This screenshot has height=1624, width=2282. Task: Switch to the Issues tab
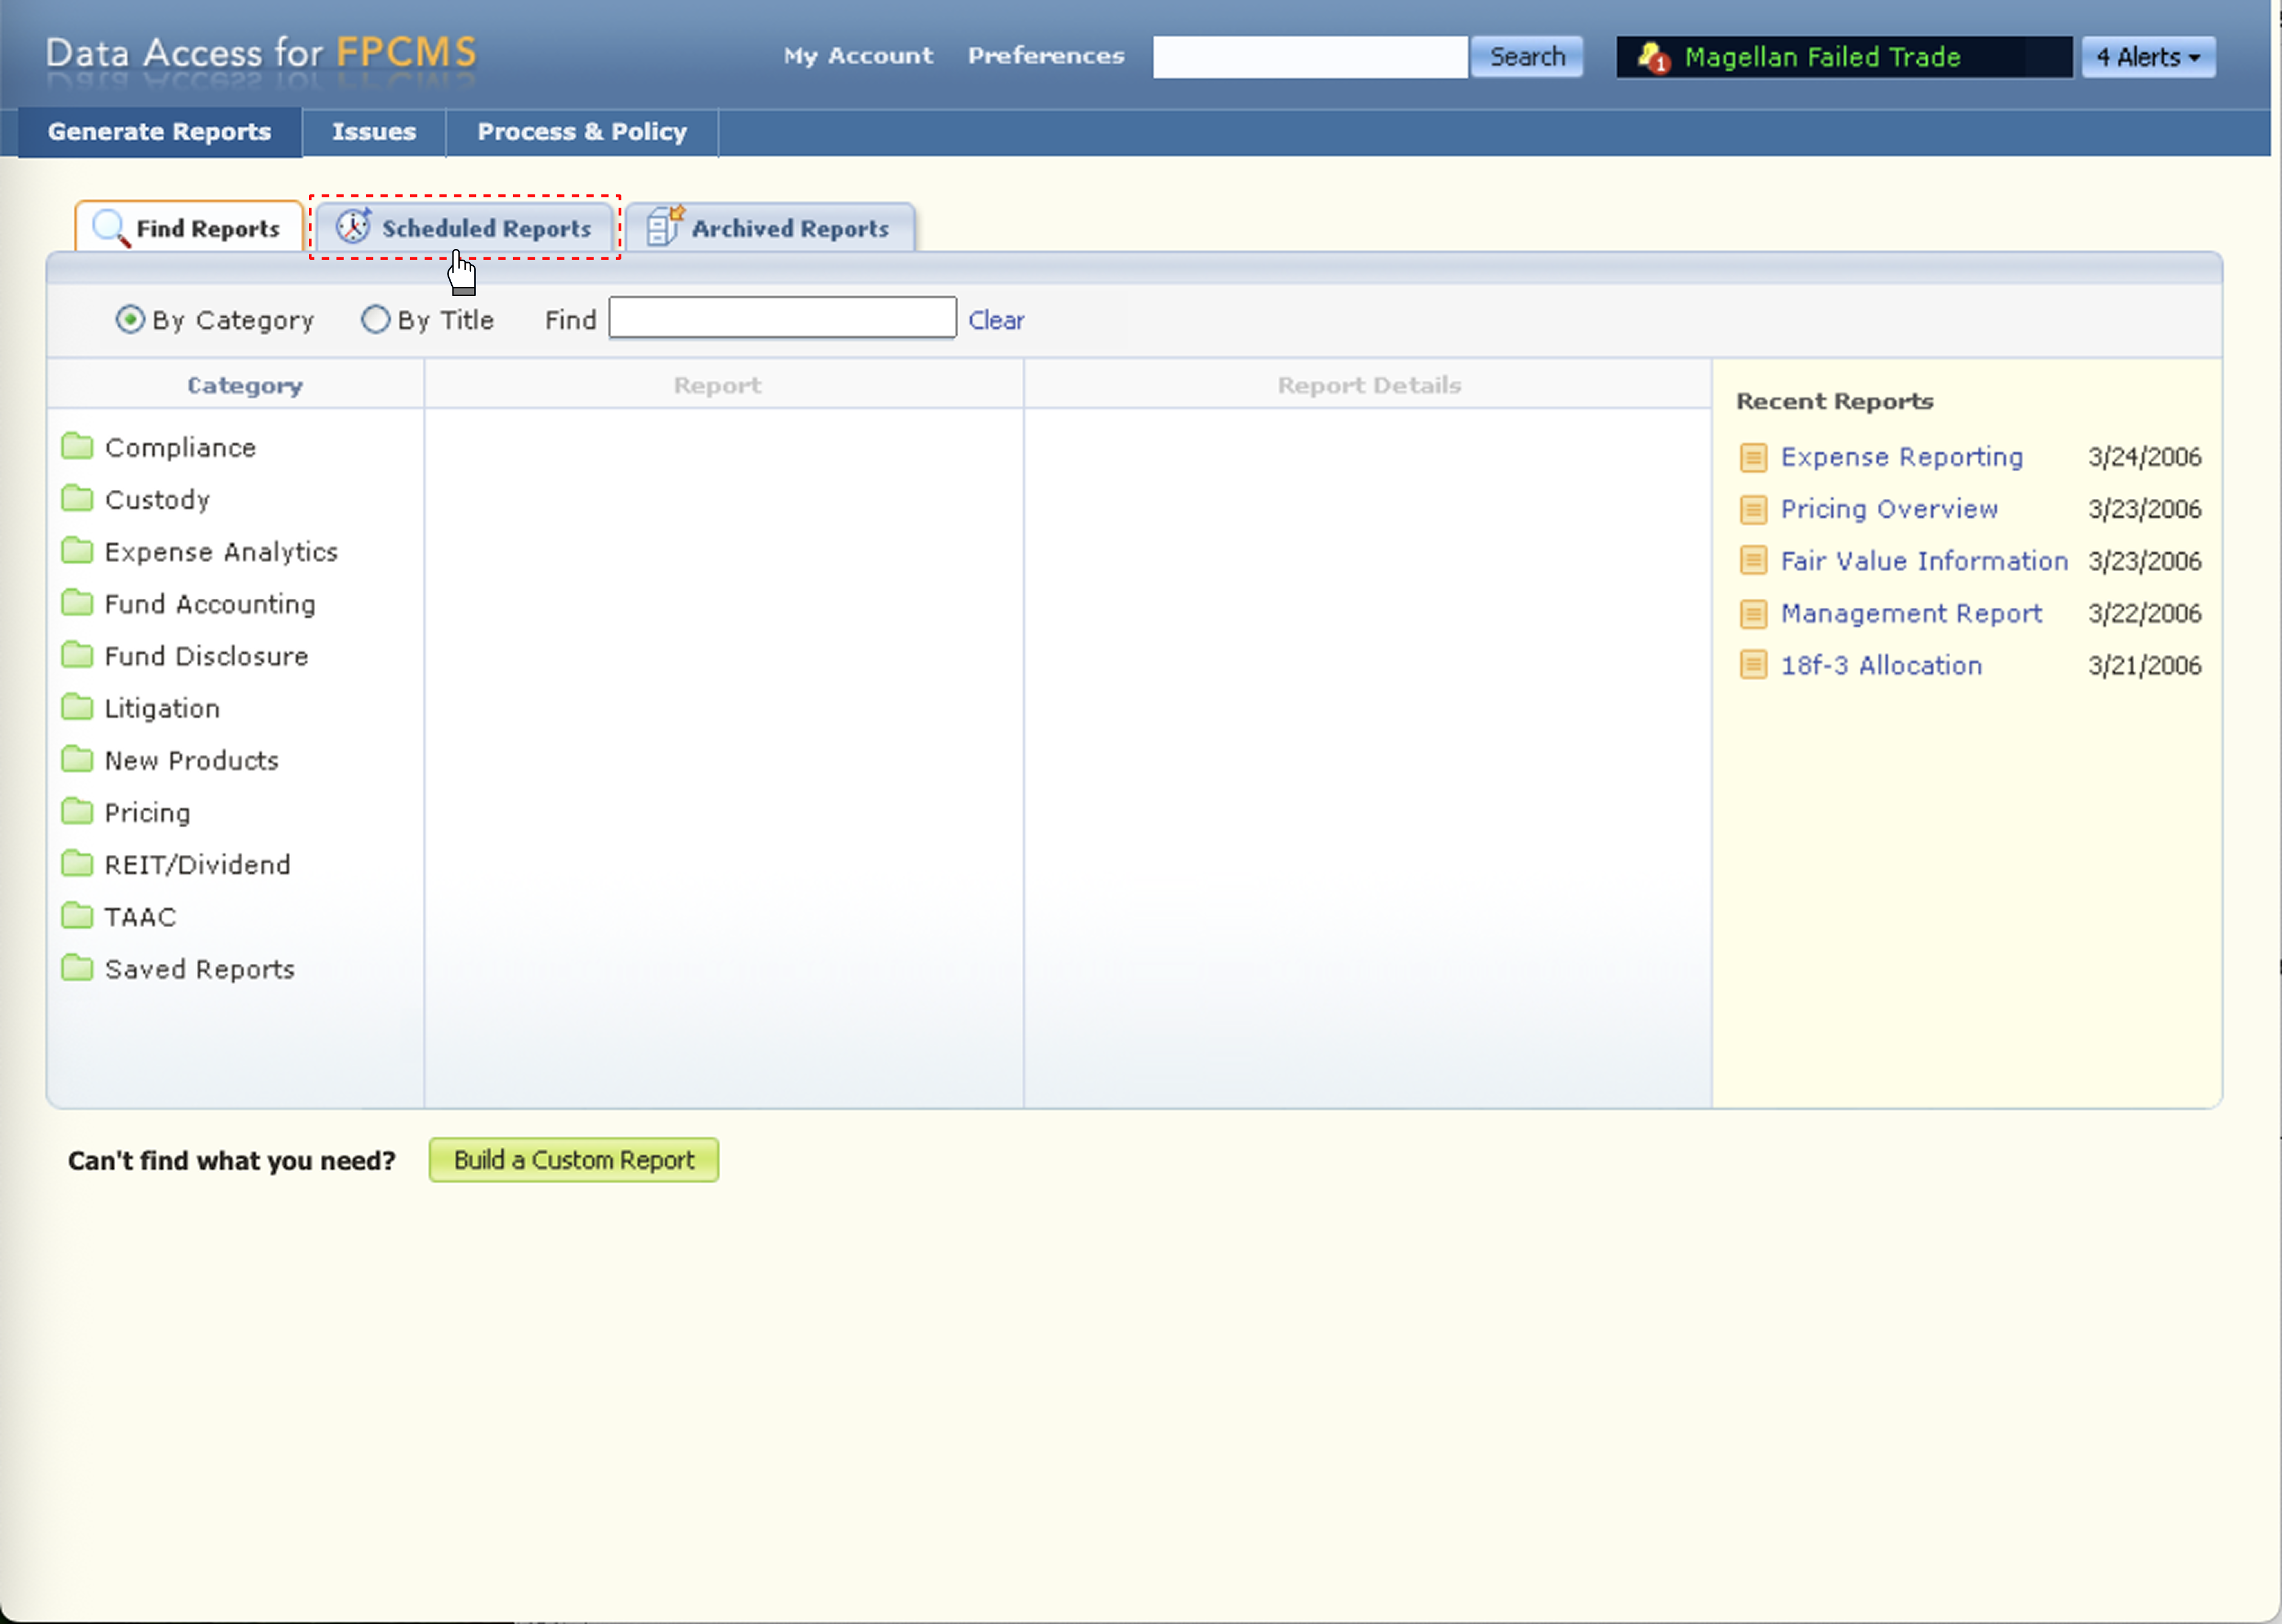pyautogui.click(x=373, y=132)
